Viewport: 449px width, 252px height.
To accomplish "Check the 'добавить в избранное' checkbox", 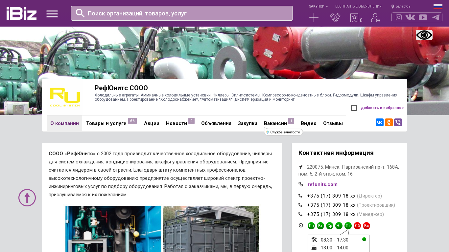I will click(354, 108).
